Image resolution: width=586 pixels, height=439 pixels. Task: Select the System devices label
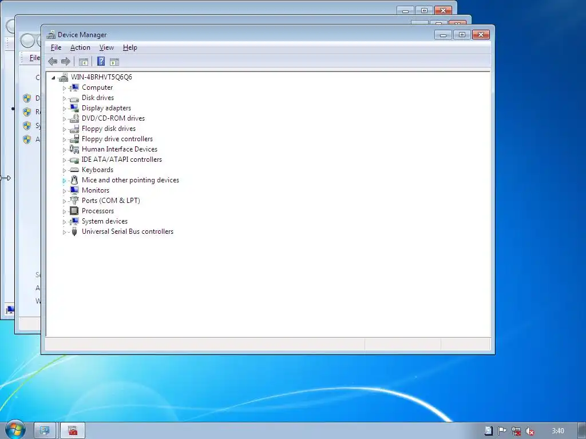pos(105,221)
